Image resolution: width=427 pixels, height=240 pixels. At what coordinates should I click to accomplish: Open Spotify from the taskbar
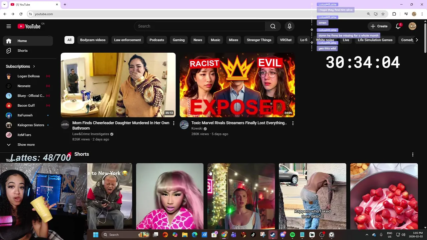(x=293, y=235)
